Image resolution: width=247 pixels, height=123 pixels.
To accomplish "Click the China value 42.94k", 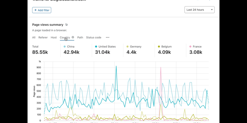I will click(x=71, y=52).
